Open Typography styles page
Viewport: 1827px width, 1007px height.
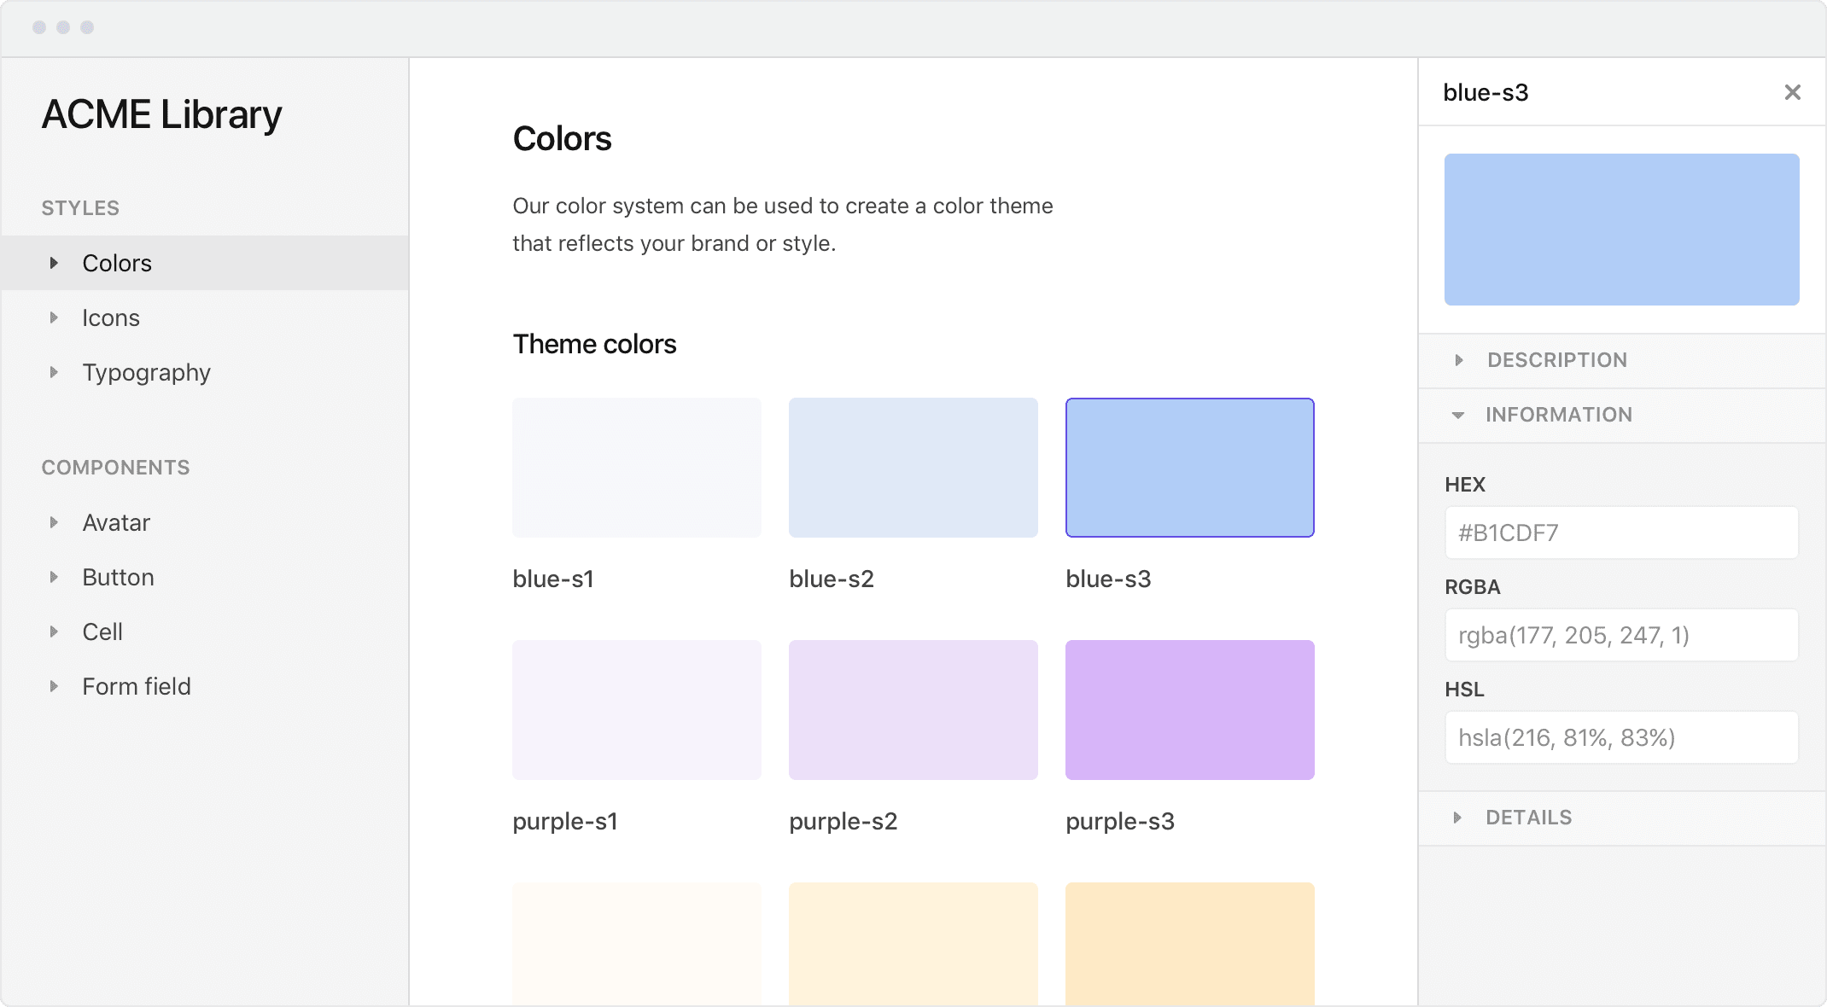click(x=146, y=372)
